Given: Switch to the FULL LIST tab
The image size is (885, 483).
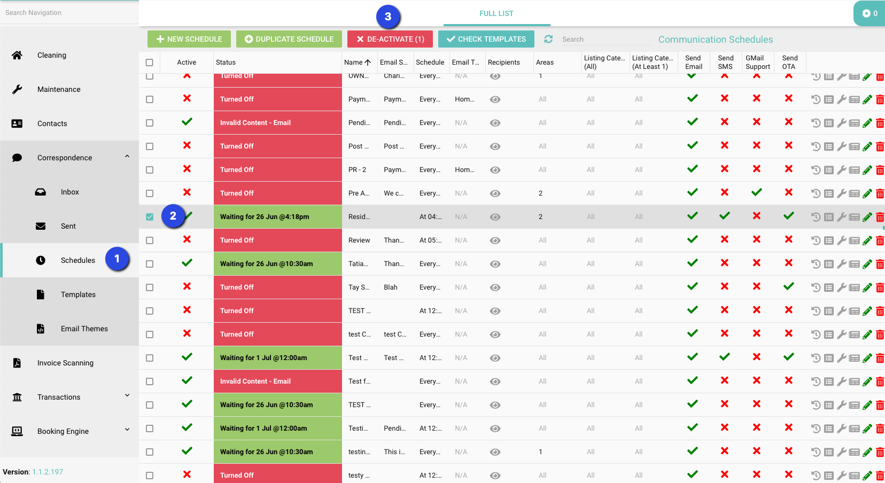Looking at the screenshot, I should [x=496, y=13].
